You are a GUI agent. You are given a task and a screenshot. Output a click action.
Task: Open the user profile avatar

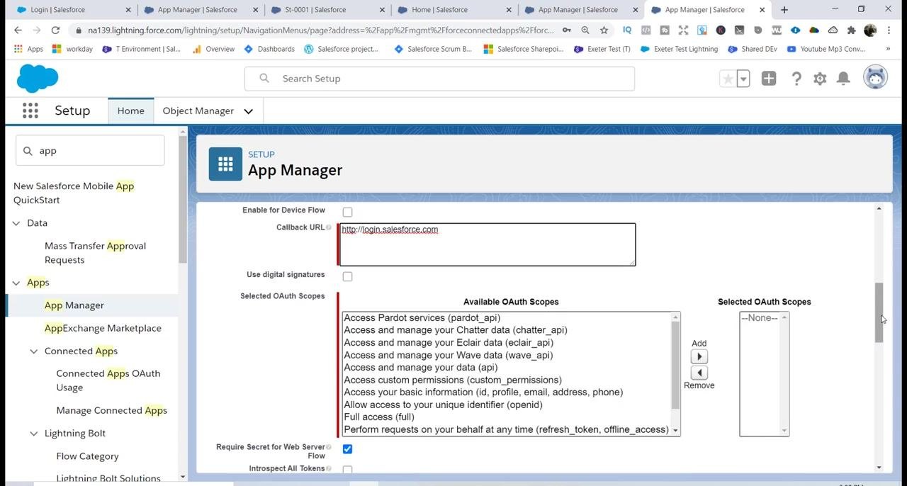coord(876,77)
